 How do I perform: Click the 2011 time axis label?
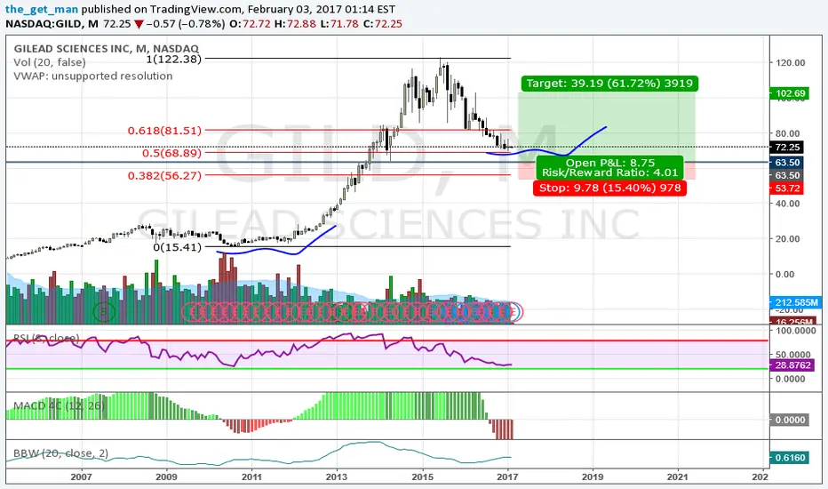251,477
